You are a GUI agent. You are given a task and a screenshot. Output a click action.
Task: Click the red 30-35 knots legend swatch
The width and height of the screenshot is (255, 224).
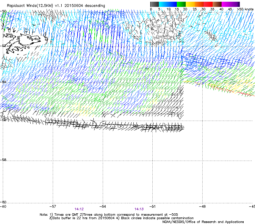(208, 4)
